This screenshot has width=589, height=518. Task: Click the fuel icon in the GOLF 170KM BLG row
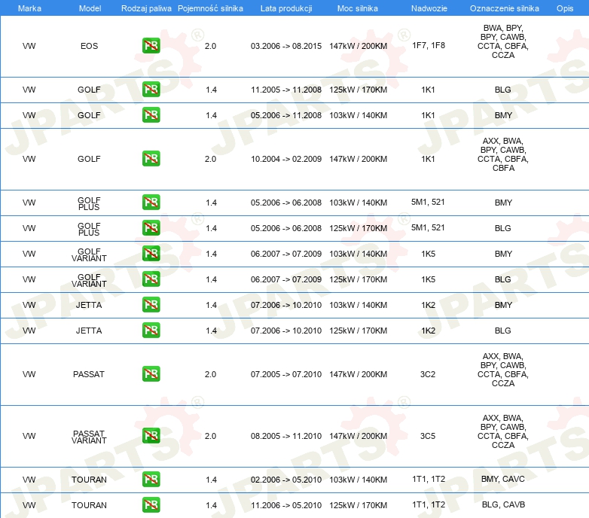click(x=151, y=90)
